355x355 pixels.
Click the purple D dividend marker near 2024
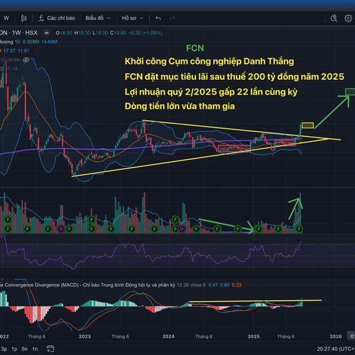point(182,229)
